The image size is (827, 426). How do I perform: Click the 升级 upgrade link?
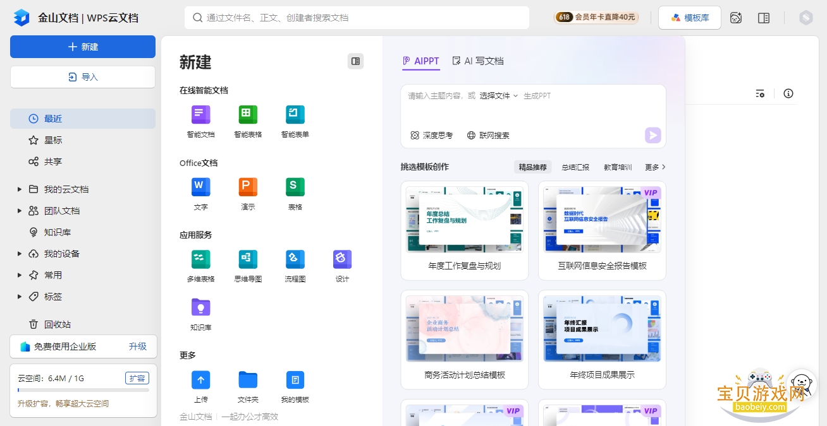138,346
